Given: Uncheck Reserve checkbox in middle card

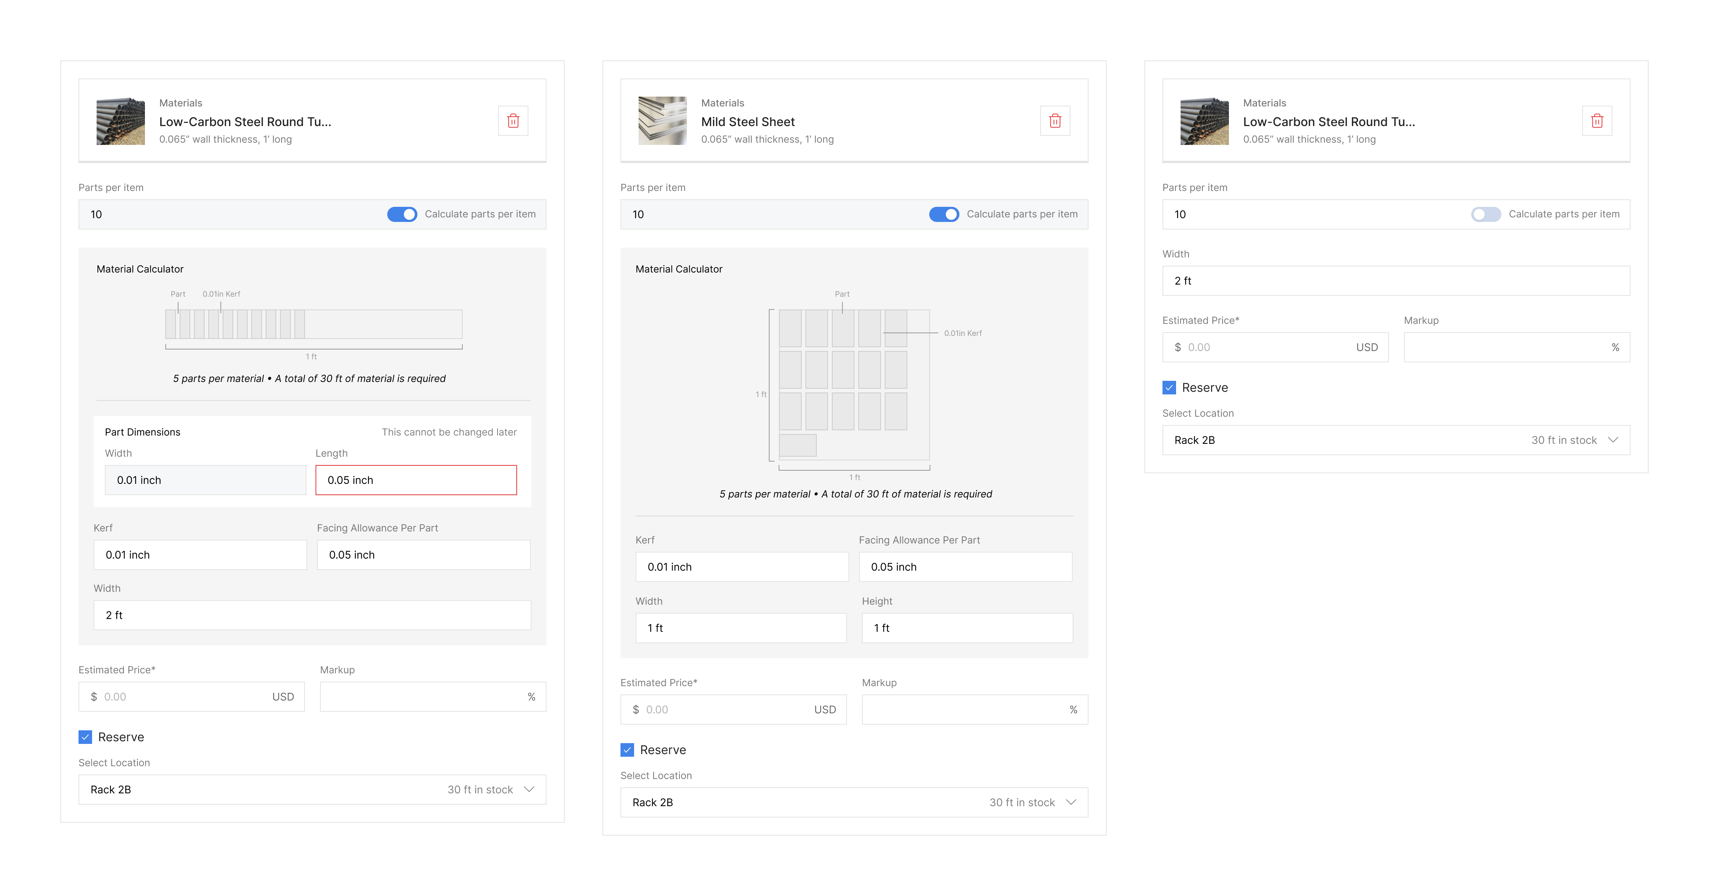Looking at the screenshot, I should [627, 750].
